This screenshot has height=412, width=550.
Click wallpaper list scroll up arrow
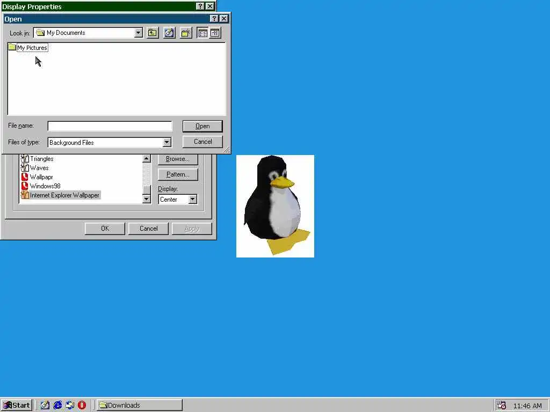(x=147, y=159)
